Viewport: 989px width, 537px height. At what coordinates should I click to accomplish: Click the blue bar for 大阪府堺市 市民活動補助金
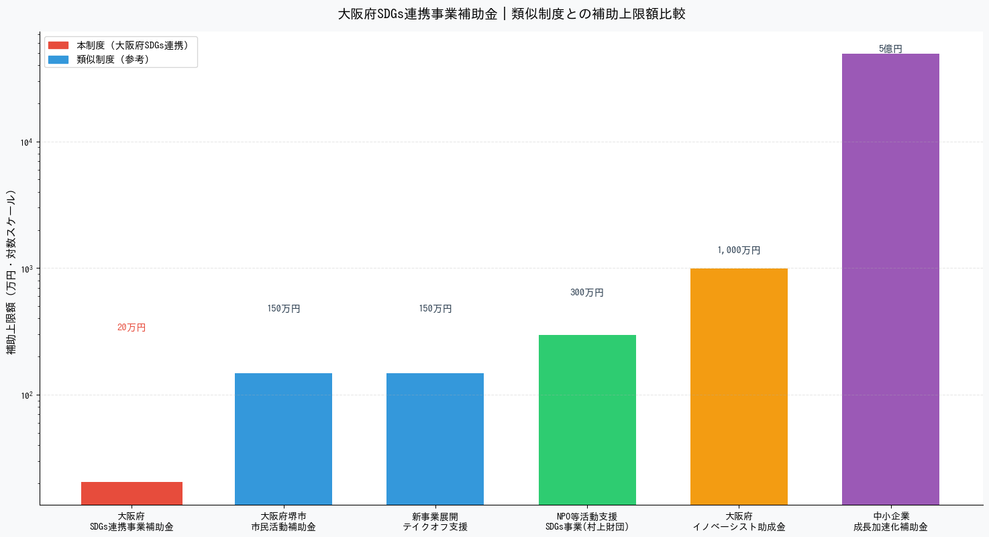(x=283, y=439)
